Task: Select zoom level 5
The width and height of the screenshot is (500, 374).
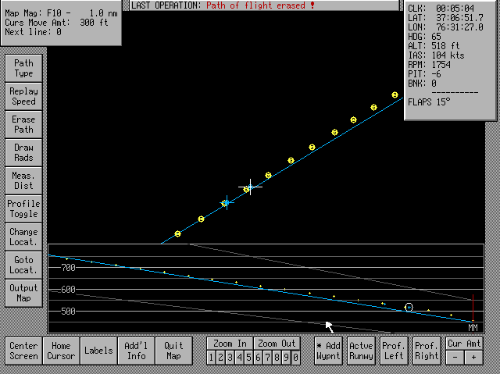Action: pyautogui.click(x=248, y=358)
